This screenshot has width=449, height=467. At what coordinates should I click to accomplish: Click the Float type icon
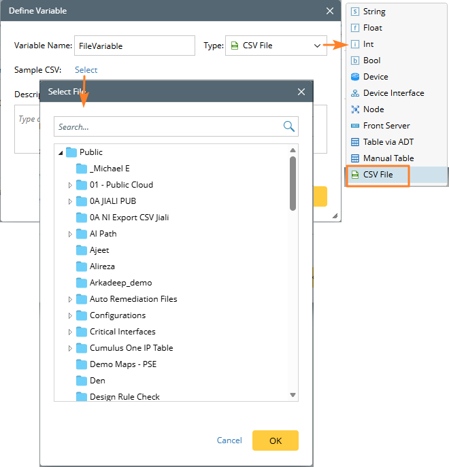point(355,28)
